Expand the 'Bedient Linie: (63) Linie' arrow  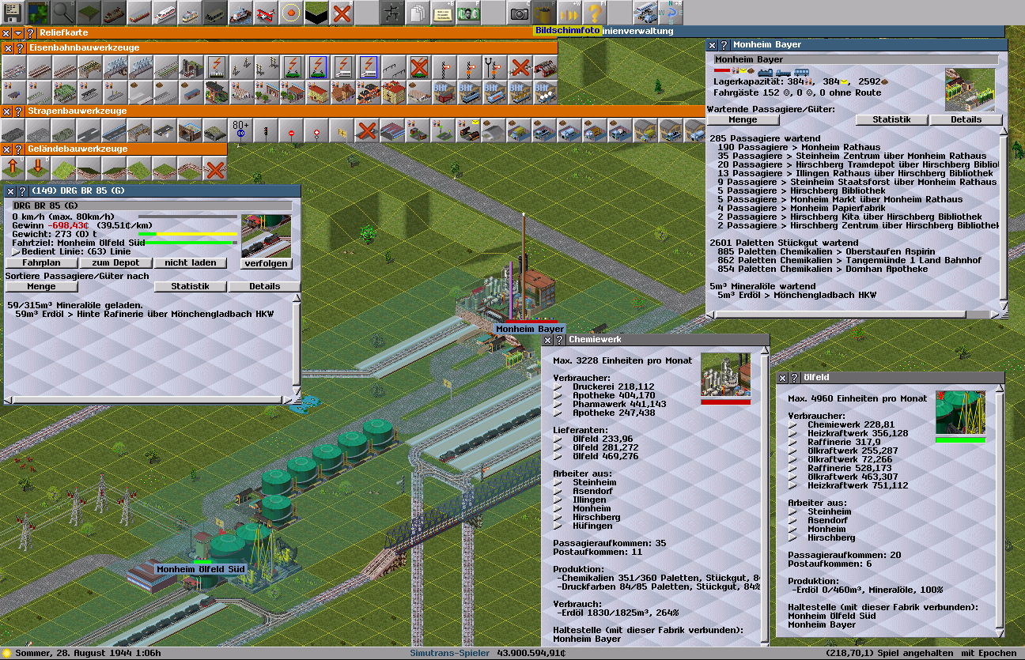point(16,252)
